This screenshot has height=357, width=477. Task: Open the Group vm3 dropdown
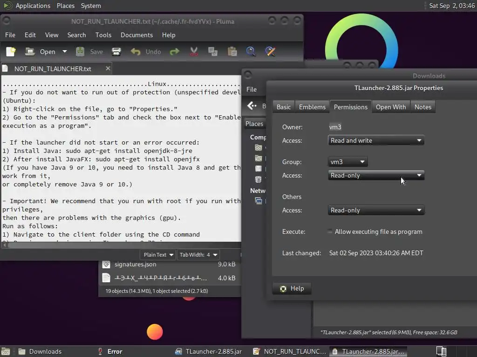(348, 162)
